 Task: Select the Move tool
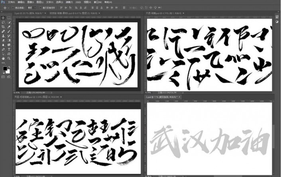coord(3,18)
